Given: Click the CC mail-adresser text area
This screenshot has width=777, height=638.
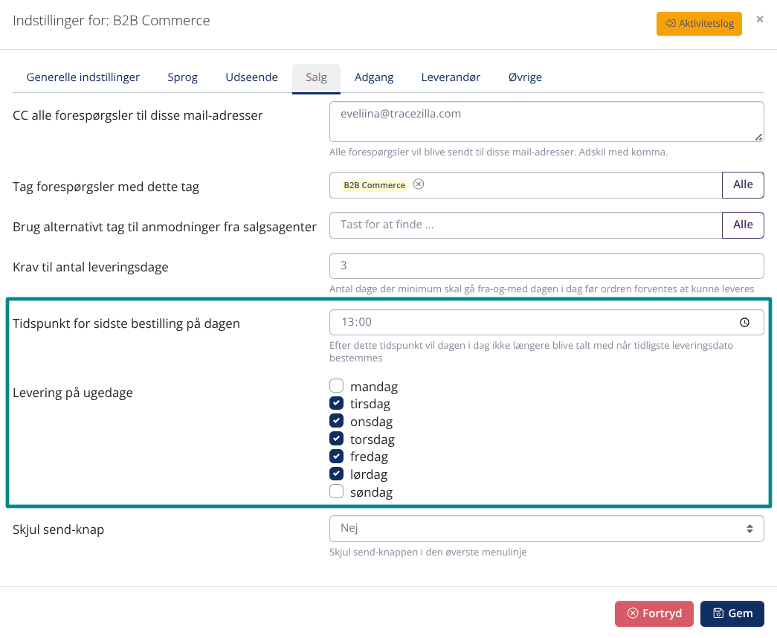Looking at the screenshot, I should [x=546, y=121].
